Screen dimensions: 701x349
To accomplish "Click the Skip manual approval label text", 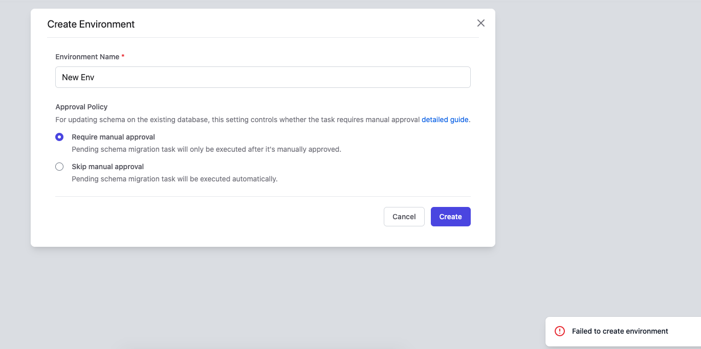I will click(x=107, y=166).
